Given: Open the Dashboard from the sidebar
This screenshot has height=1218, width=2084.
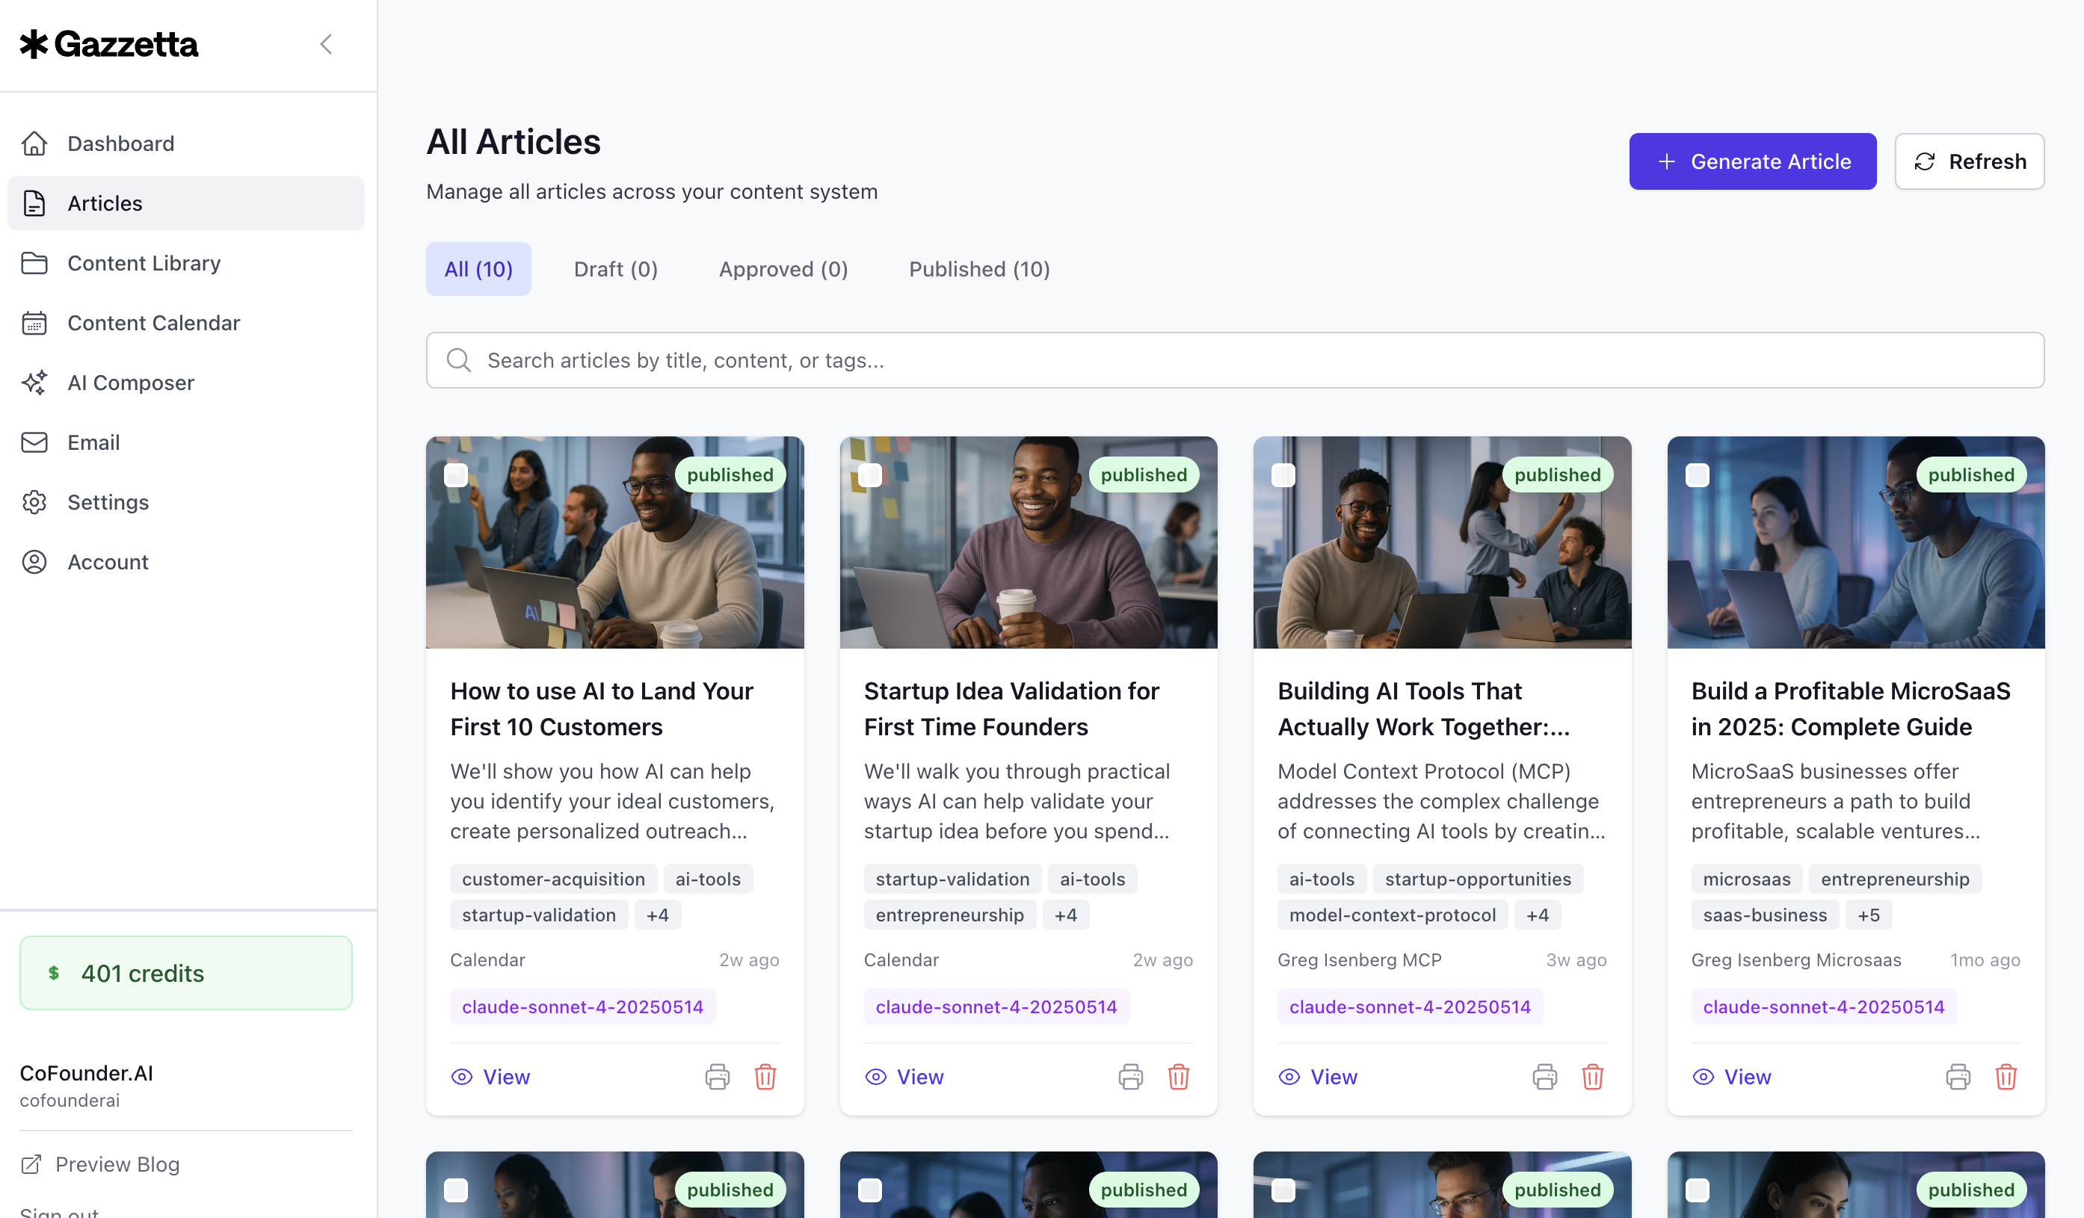Looking at the screenshot, I should (121, 143).
